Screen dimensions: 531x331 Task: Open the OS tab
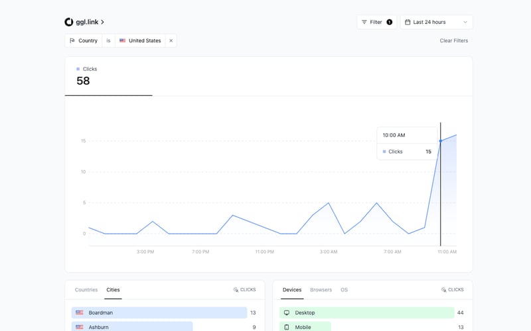344,290
